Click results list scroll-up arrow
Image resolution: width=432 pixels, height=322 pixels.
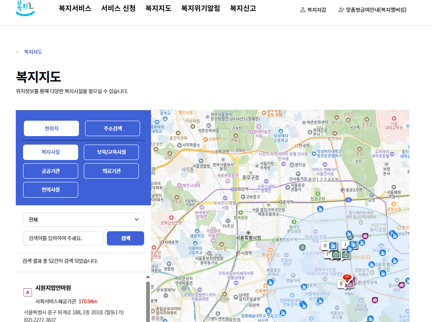click(148, 277)
